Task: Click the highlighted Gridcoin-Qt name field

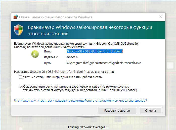Action: 95,51
